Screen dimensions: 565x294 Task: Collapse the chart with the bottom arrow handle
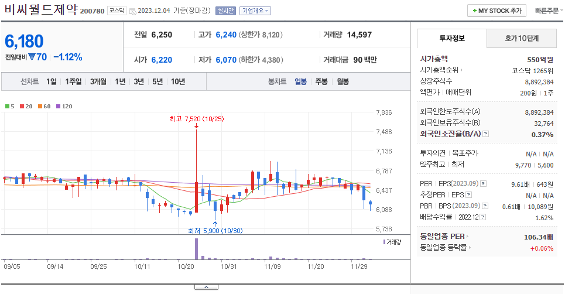pyautogui.click(x=206, y=287)
